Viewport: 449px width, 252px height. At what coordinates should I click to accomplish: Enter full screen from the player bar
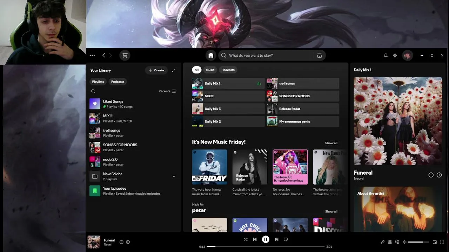point(442,242)
